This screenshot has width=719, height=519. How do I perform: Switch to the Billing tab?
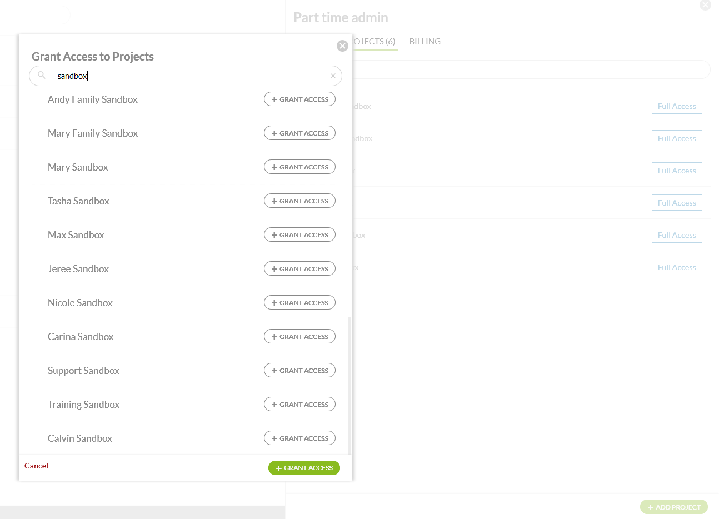point(425,42)
